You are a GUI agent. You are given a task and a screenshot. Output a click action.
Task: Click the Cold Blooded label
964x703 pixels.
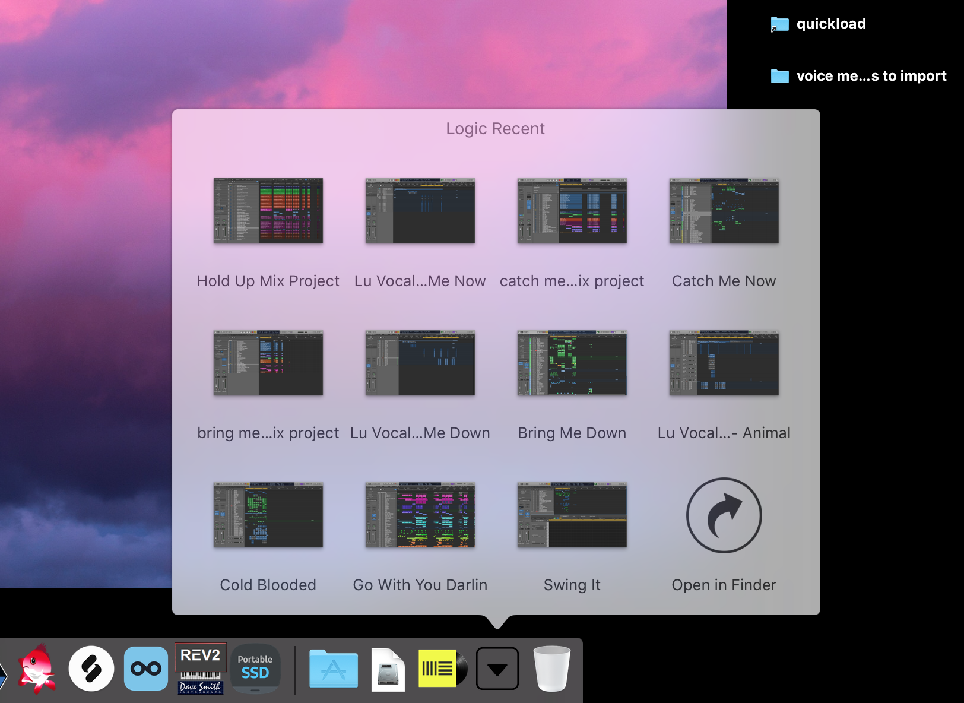pos(268,585)
